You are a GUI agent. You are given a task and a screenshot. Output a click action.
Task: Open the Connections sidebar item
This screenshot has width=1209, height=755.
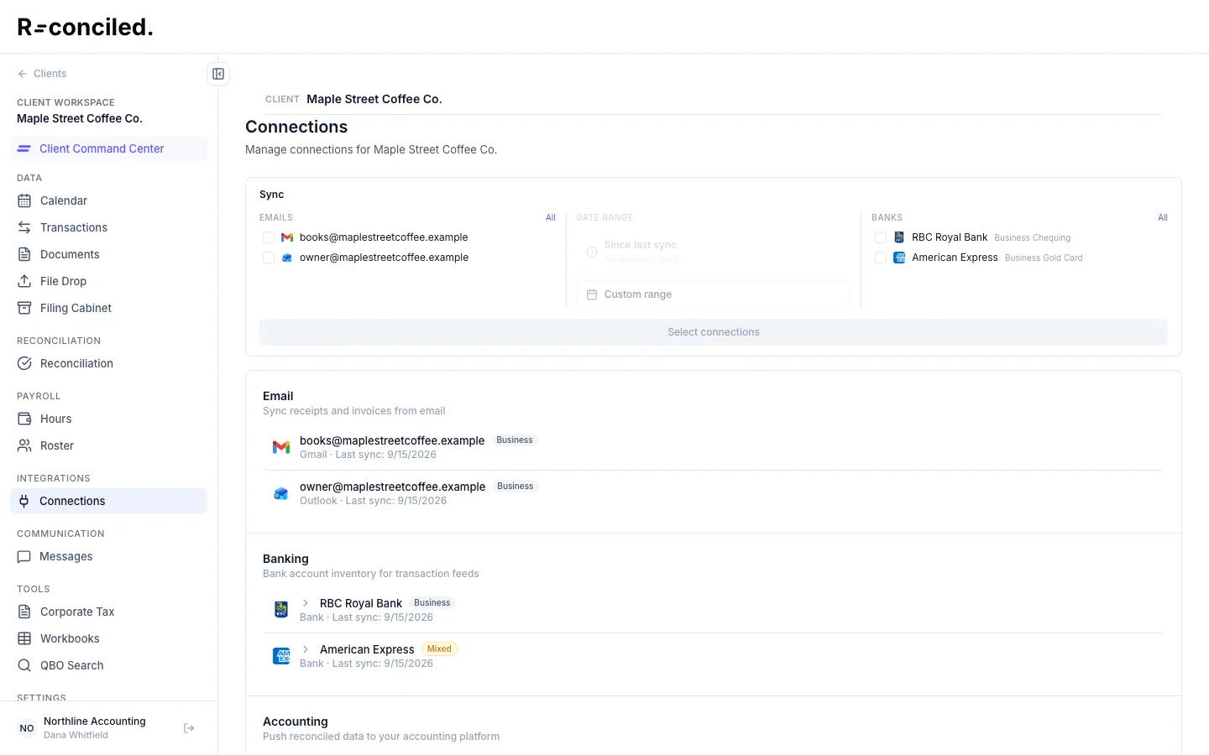tap(109, 501)
